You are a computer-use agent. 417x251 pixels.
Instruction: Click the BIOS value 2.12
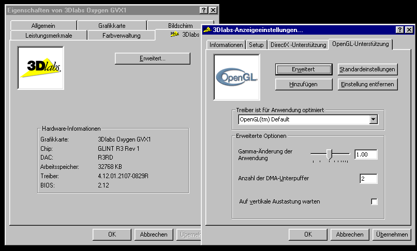103,185
